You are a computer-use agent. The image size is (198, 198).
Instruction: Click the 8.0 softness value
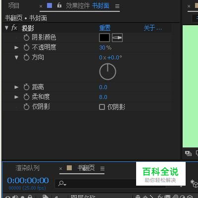103,97
